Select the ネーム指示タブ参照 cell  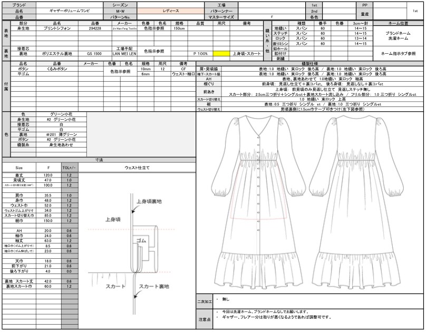(x=398, y=54)
